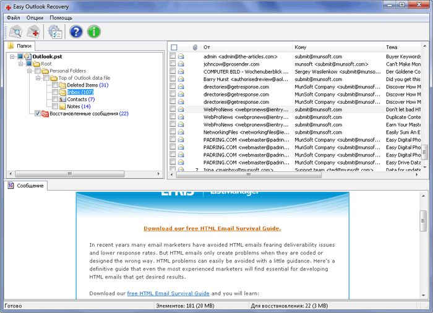The height and width of the screenshot is (313, 433).
Task: Collapse the Outlook.pst tree node
Action: click(x=12, y=57)
